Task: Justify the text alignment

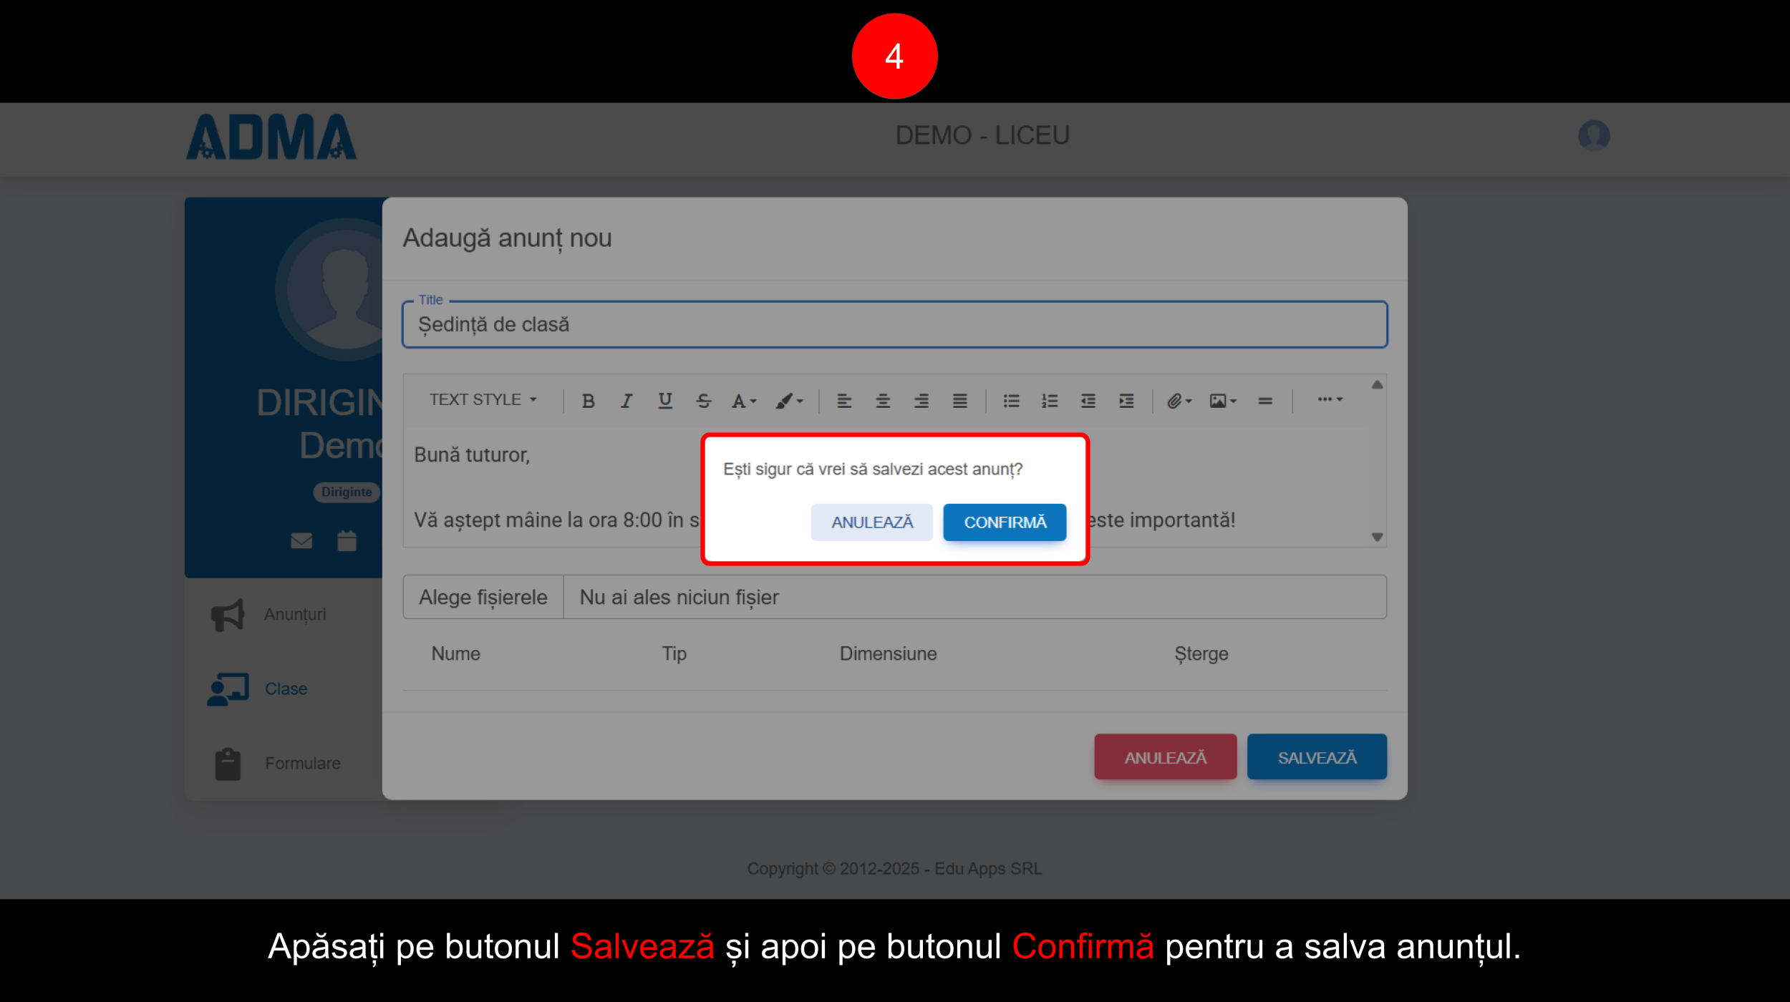Action: (959, 401)
